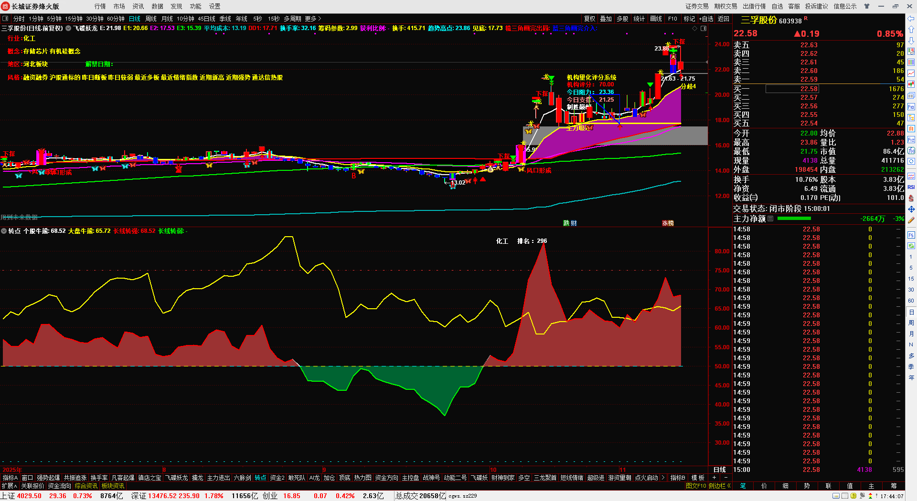This screenshot has width=917, height=501.
Task: Open the 设置 menu
Action: point(214,6)
